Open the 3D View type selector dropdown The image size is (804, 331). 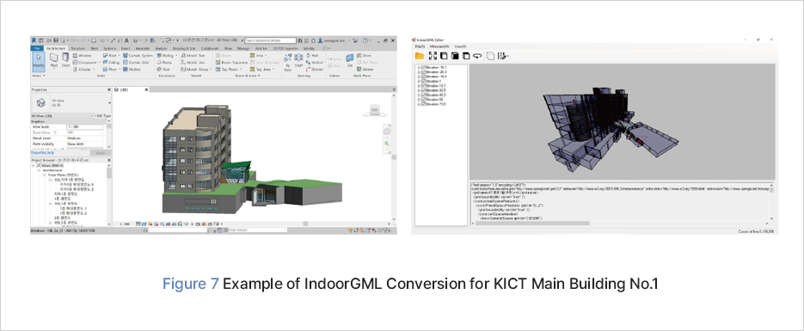[110, 103]
